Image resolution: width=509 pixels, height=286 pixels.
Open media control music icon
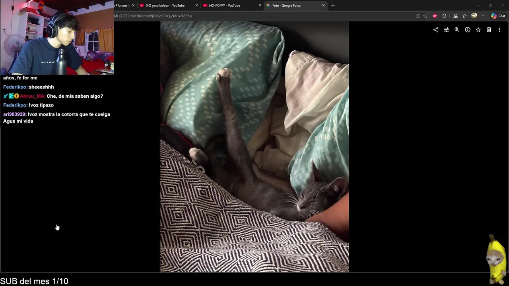(455, 16)
